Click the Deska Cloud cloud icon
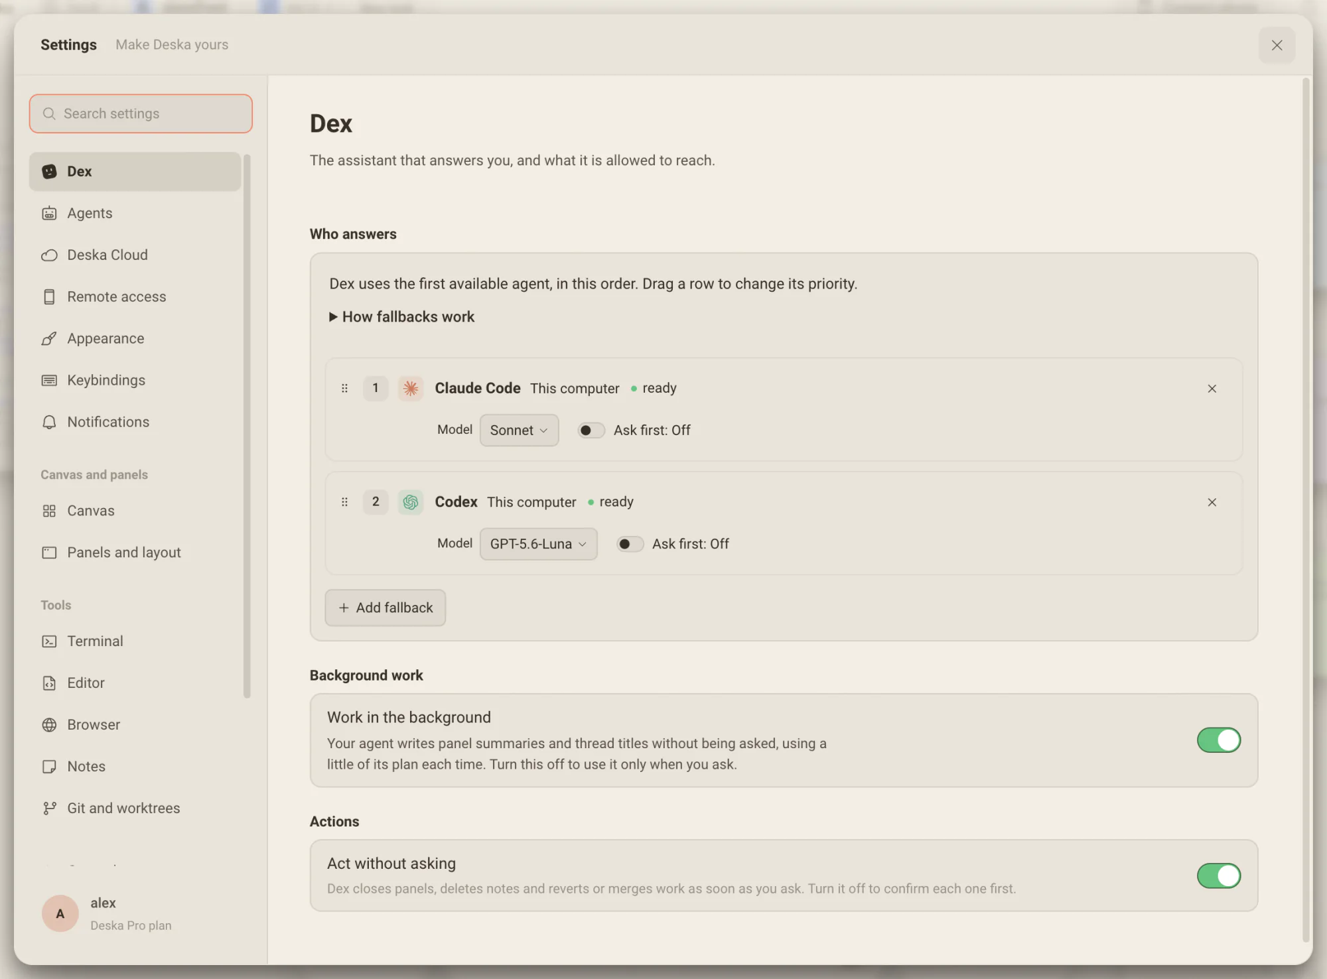Viewport: 1327px width, 979px height. pos(49,255)
